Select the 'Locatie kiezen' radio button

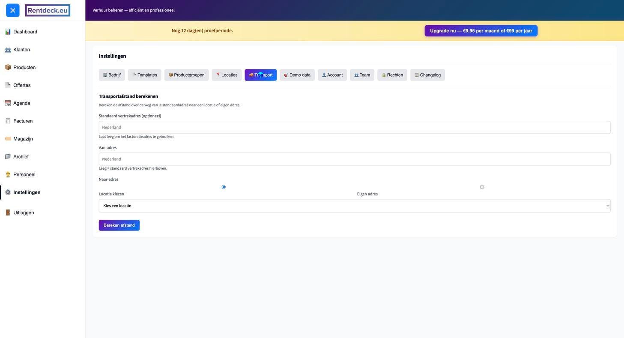224,187
